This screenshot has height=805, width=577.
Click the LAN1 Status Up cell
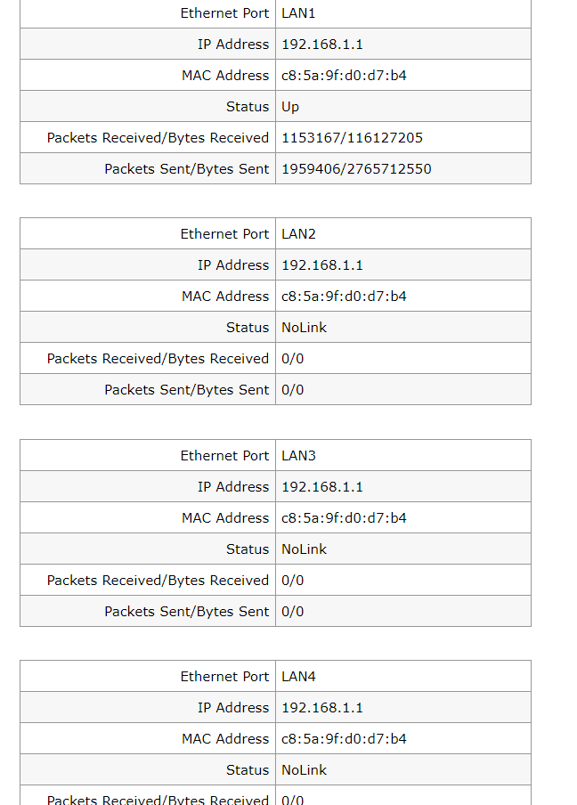pyautogui.click(x=403, y=106)
